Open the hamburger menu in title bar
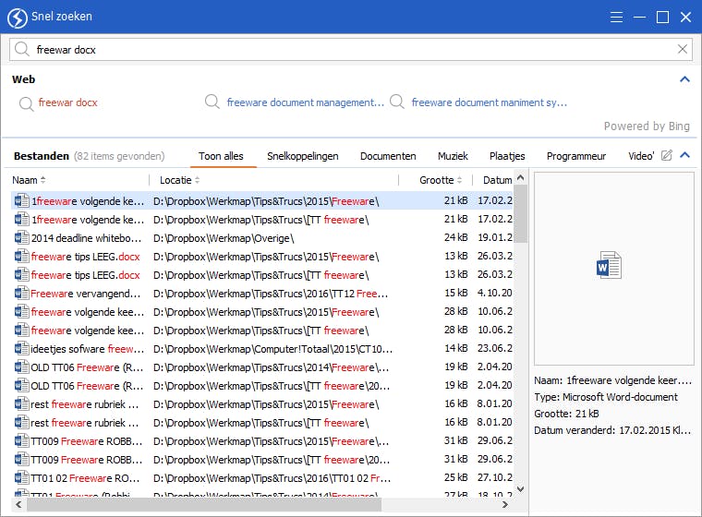 click(x=617, y=17)
